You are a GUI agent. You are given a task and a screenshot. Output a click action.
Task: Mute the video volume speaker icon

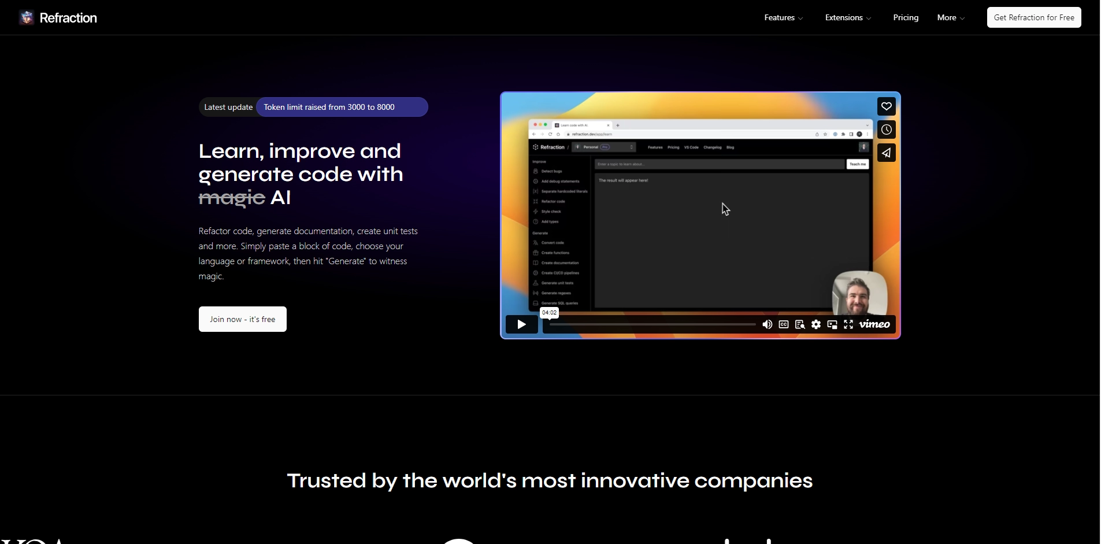[x=768, y=324]
